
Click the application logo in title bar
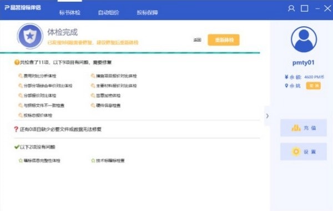tap(23, 8)
